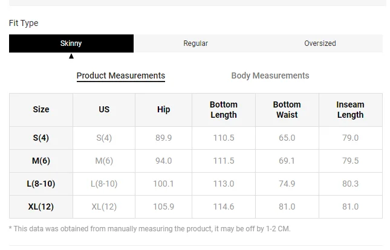Image resolution: width=390 pixels, height=250 pixels.
Task: Click the Size column header
Action: [41, 109]
